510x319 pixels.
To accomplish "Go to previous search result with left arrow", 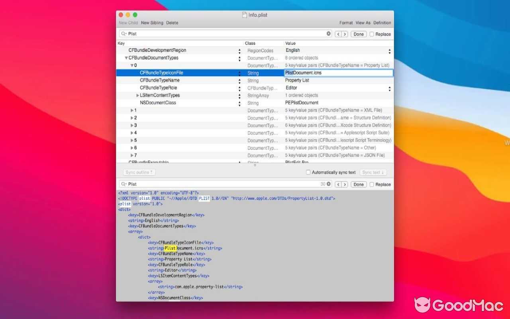I will [x=338, y=34].
